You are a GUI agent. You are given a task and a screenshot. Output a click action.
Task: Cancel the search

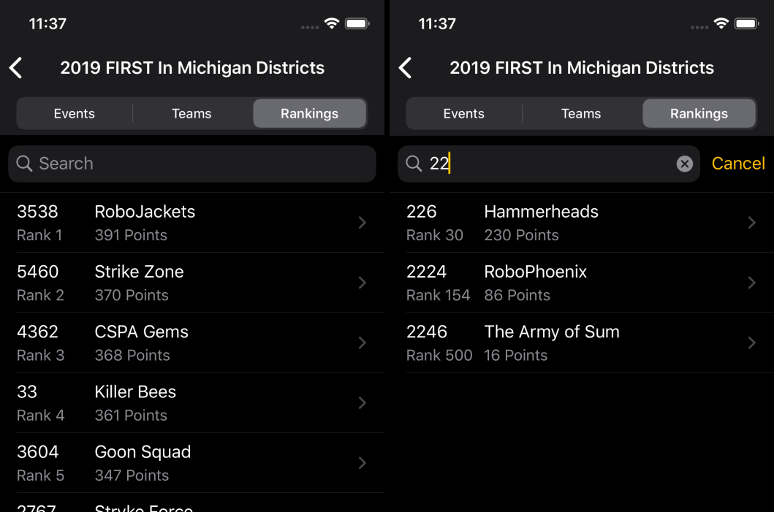click(738, 164)
